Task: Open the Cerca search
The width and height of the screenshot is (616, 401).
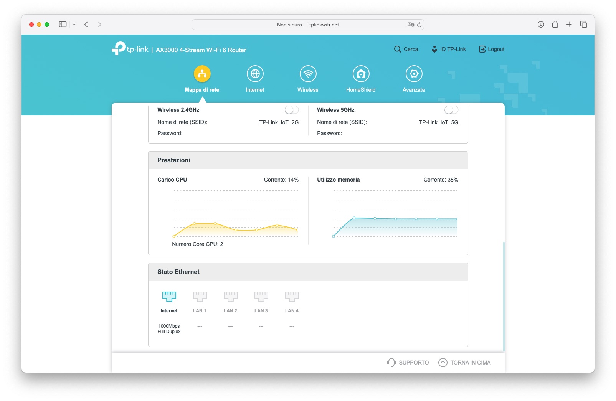Action: coord(406,49)
